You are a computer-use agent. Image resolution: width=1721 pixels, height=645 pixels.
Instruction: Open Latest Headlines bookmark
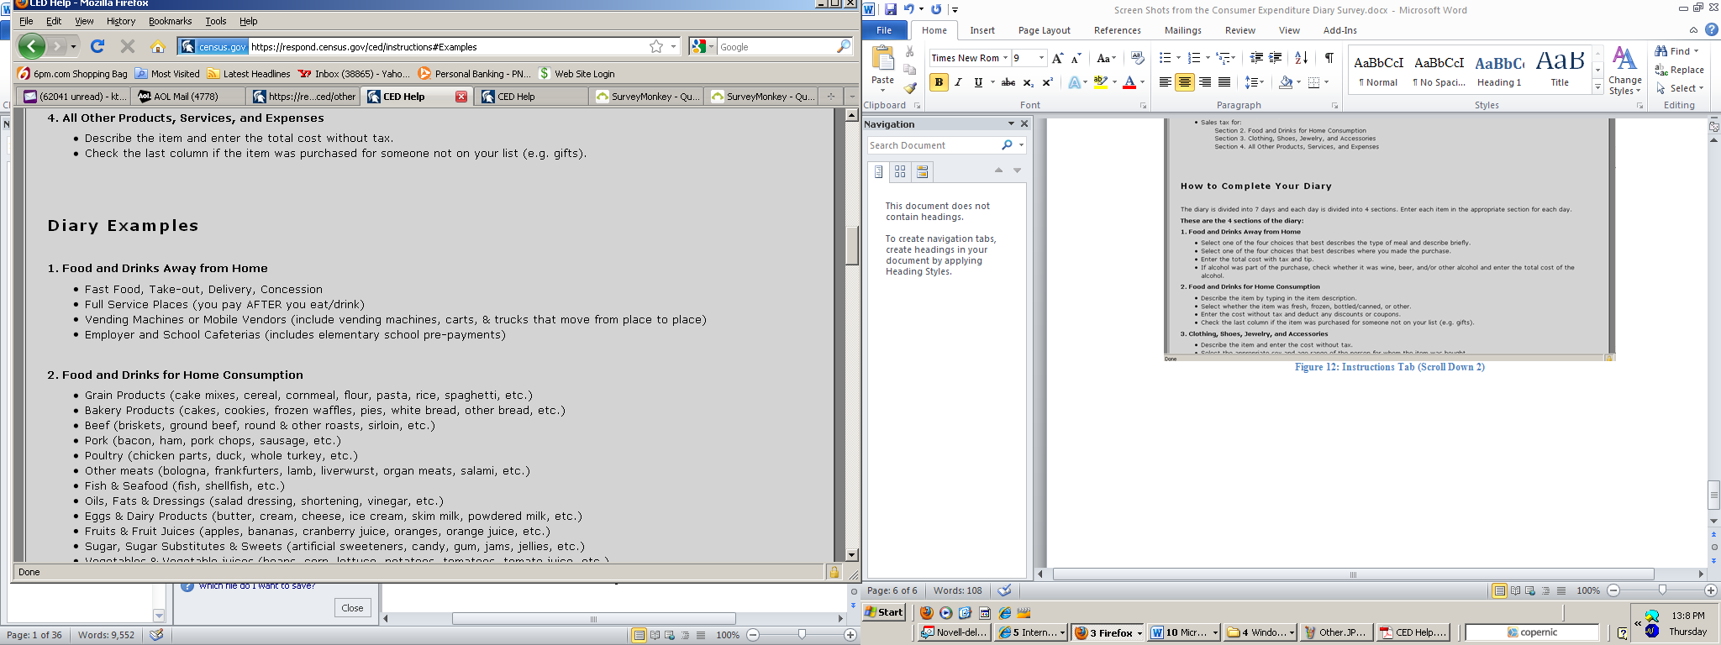248,74
